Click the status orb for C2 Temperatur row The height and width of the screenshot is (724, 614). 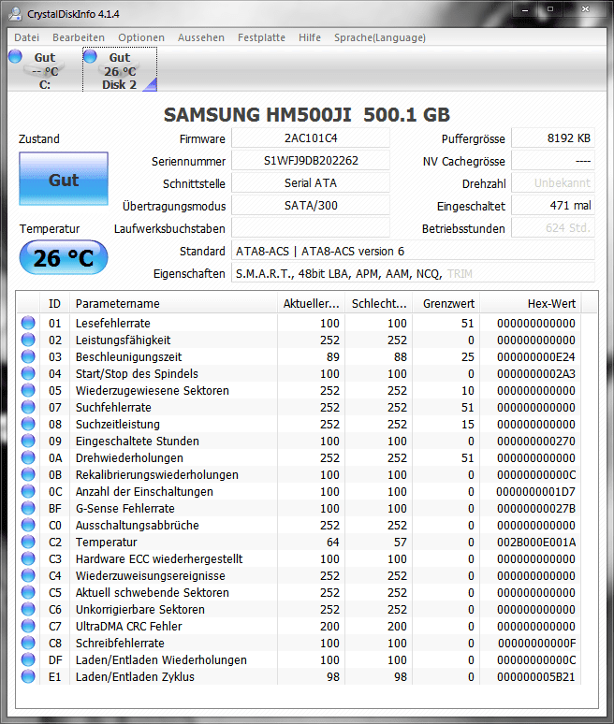tap(28, 543)
